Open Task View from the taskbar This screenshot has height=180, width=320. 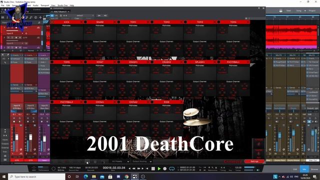tap(77, 176)
